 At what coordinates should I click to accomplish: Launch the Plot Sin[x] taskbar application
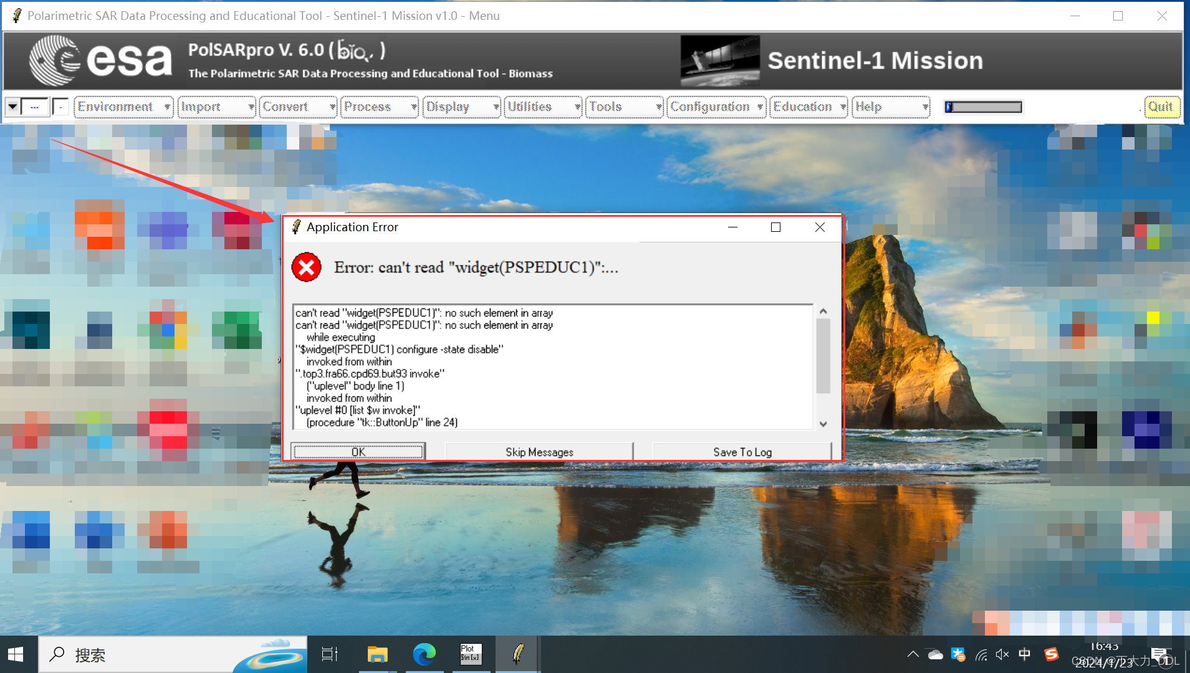470,654
